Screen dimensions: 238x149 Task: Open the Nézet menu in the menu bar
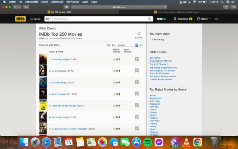44,2
